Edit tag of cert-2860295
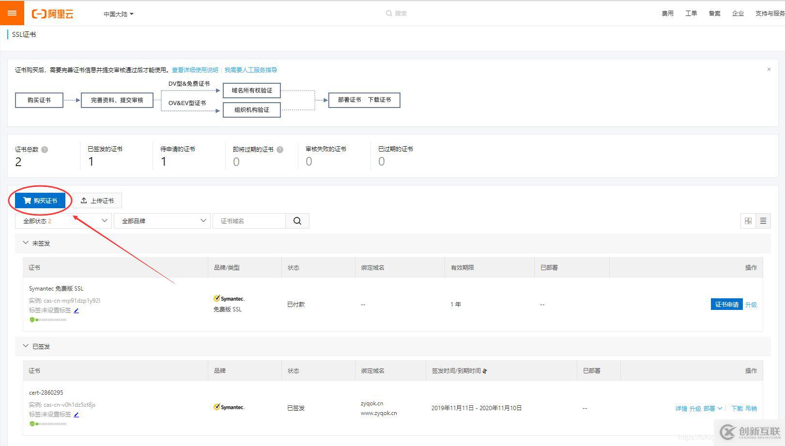 coord(76,415)
